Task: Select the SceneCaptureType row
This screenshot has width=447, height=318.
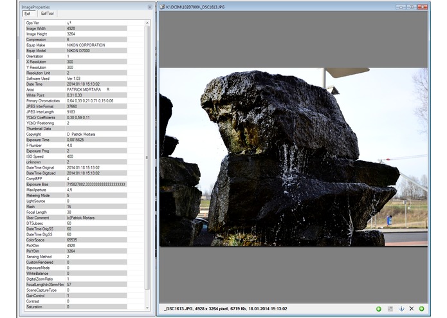Action: (76, 290)
